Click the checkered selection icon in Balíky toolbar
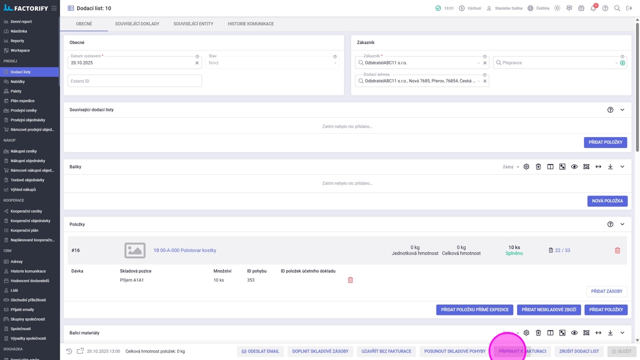The height and width of the screenshot is (360, 640). pyautogui.click(x=562, y=166)
